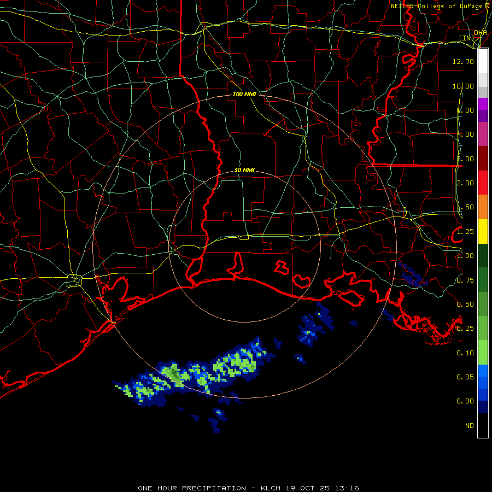Click the orange 1.50 legend swatch
Image resolution: width=492 pixels, height=492 pixels.
(x=483, y=207)
